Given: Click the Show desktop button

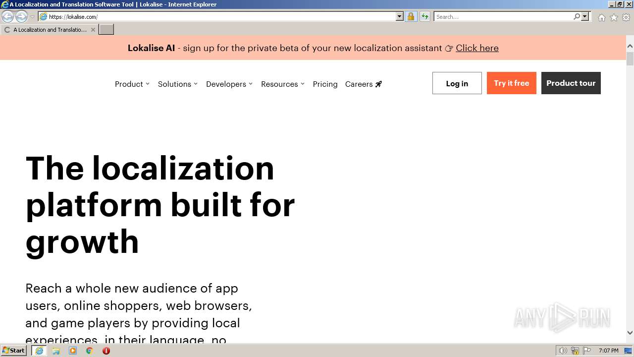Looking at the screenshot, I should coord(629,351).
